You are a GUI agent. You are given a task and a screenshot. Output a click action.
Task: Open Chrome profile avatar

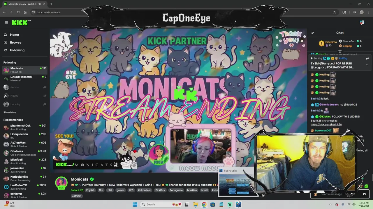362,12
